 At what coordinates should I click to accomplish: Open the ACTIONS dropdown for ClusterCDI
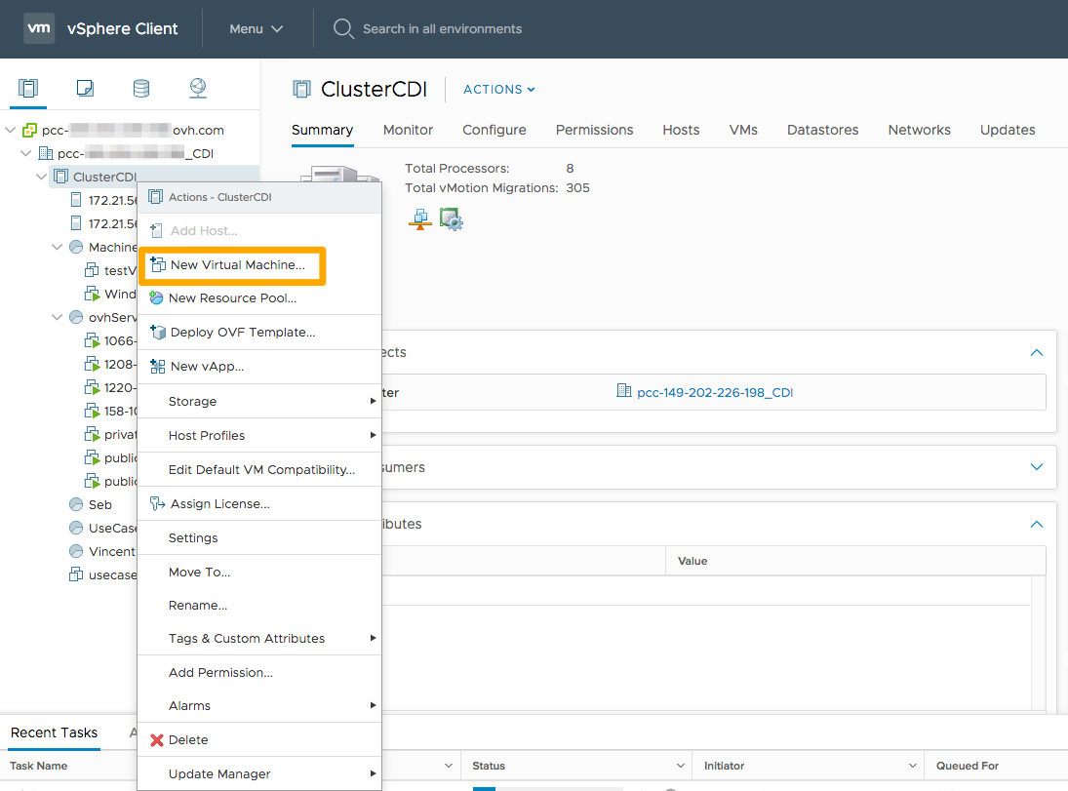pyautogui.click(x=497, y=89)
